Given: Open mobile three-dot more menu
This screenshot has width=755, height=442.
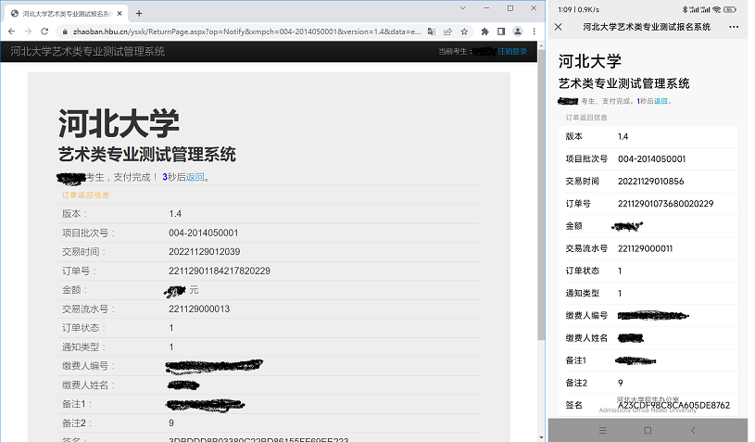Looking at the screenshot, I should (x=734, y=27).
